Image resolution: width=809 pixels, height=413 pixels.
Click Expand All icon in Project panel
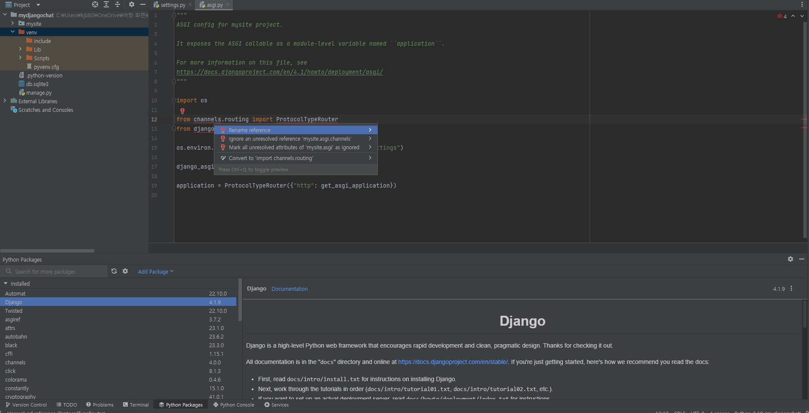click(x=106, y=4)
